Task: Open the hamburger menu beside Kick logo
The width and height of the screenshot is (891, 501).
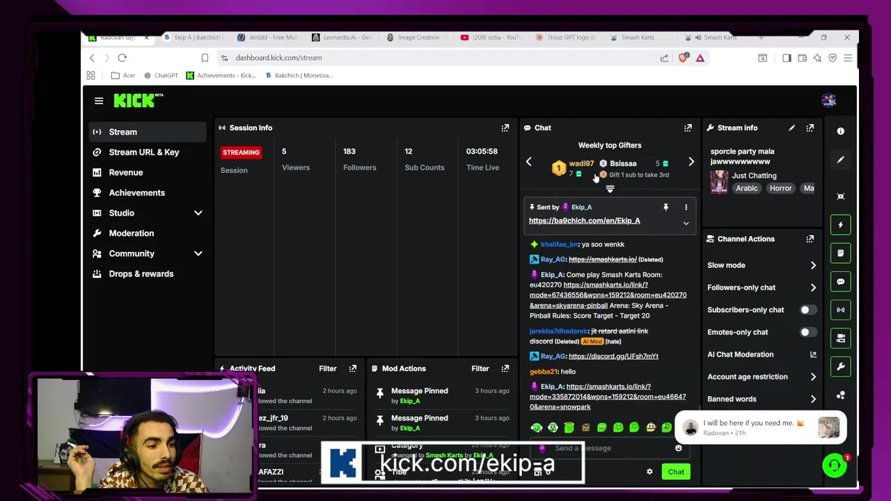Action: point(99,101)
